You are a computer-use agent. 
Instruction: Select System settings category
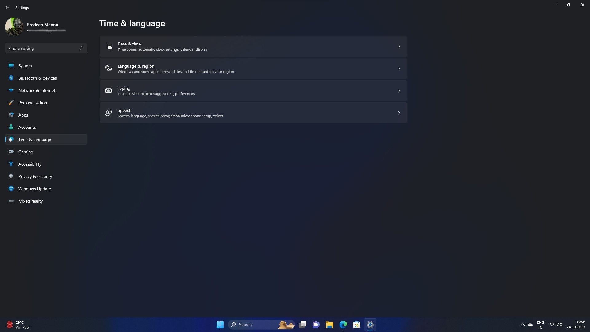tap(25, 65)
